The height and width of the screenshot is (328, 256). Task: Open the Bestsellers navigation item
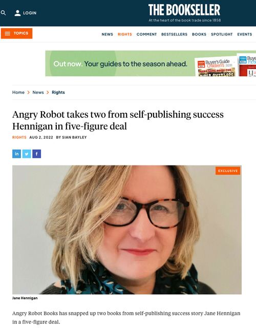[174, 34]
